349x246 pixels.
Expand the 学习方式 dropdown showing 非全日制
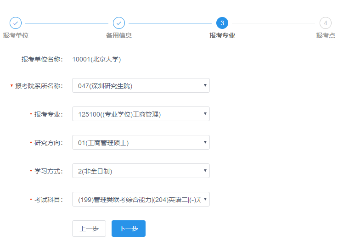point(141,171)
